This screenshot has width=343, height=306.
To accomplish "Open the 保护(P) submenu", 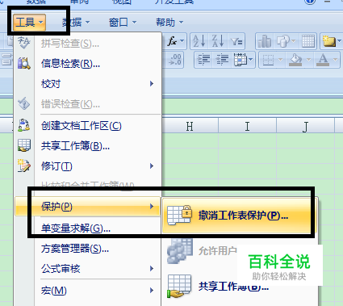I will [88, 207].
